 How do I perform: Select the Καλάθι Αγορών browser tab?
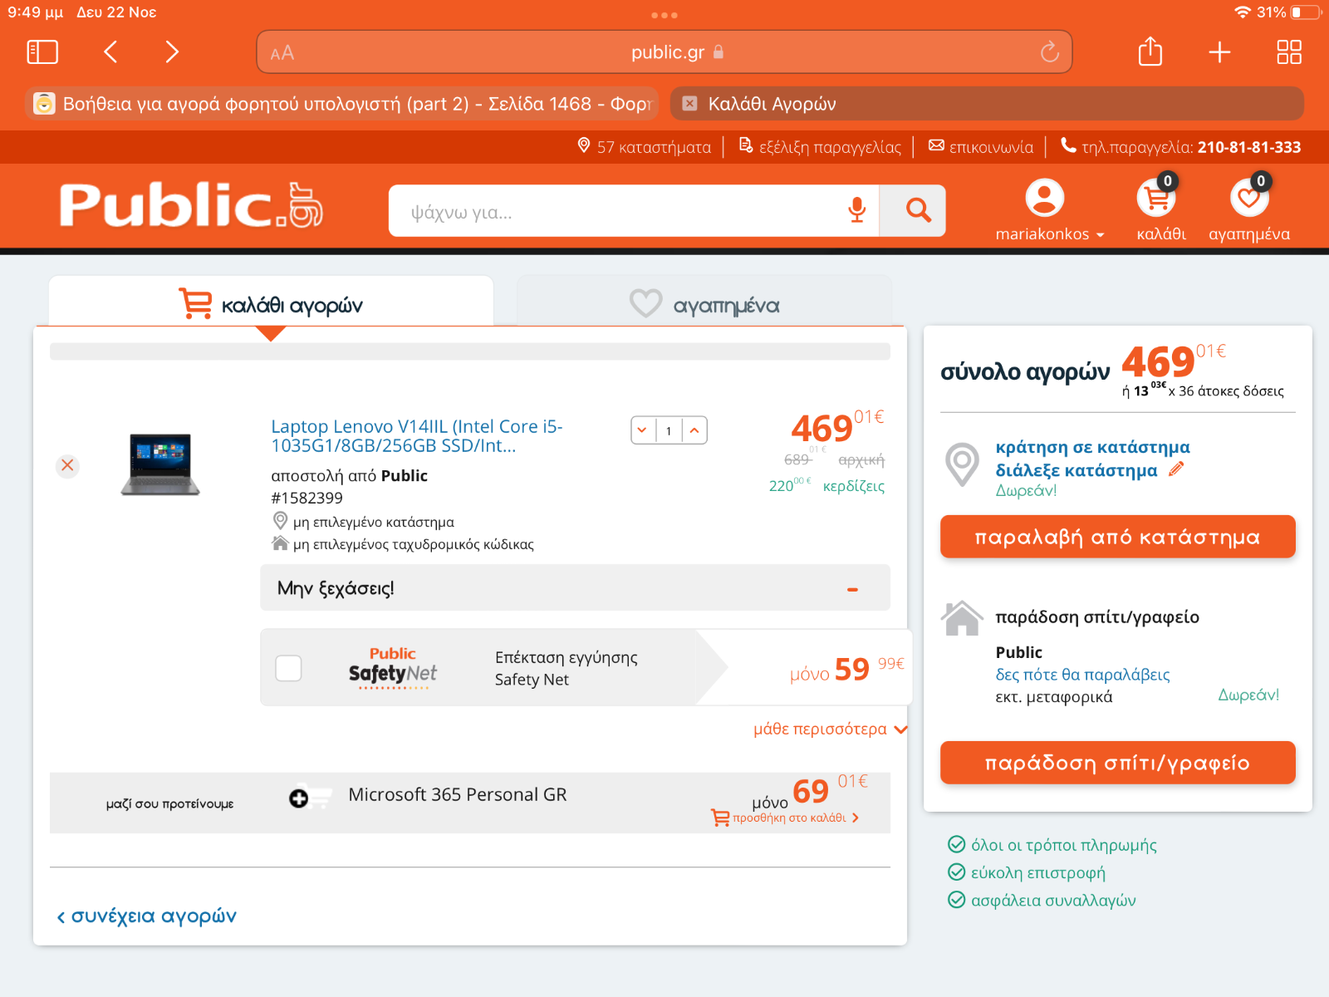tap(987, 104)
